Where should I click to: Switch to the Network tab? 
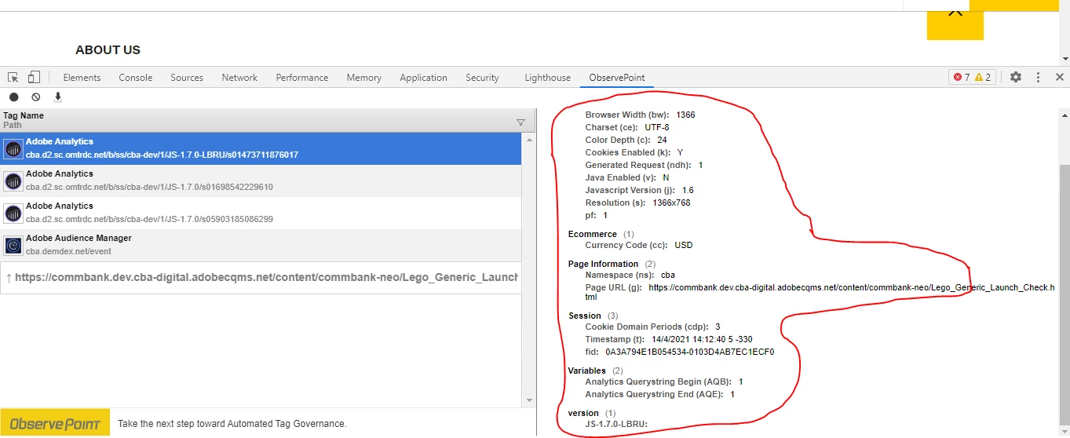pos(239,78)
